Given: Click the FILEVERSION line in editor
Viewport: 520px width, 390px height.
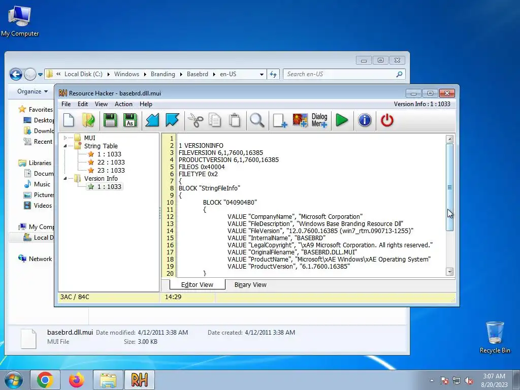Looking at the screenshot, I should click(x=221, y=152).
